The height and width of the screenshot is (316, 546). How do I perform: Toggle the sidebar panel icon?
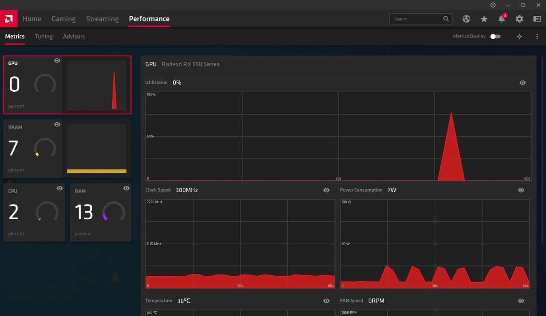click(x=537, y=19)
